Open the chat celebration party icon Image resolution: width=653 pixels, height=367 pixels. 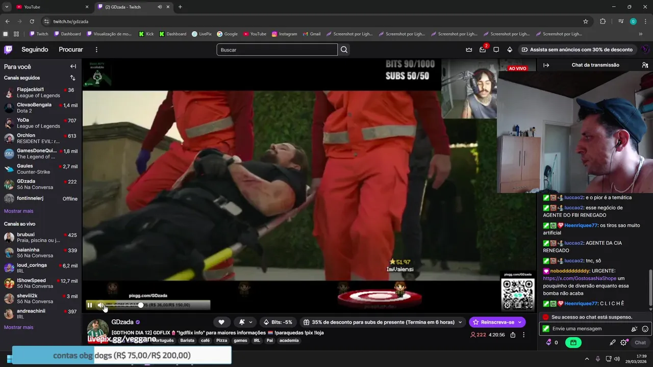click(635, 329)
